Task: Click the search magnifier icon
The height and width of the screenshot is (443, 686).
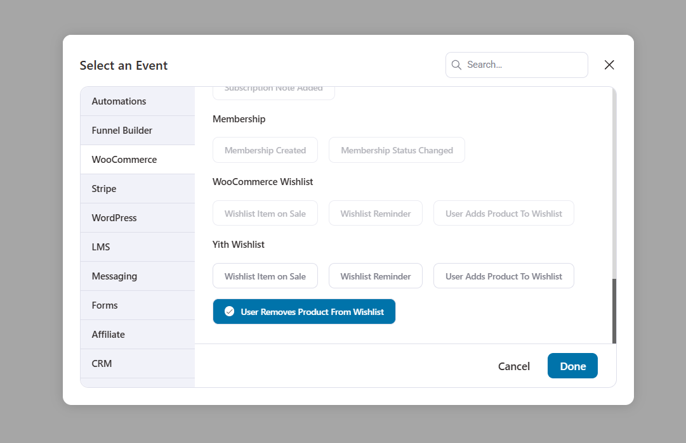Action: click(x=456, y=65)
